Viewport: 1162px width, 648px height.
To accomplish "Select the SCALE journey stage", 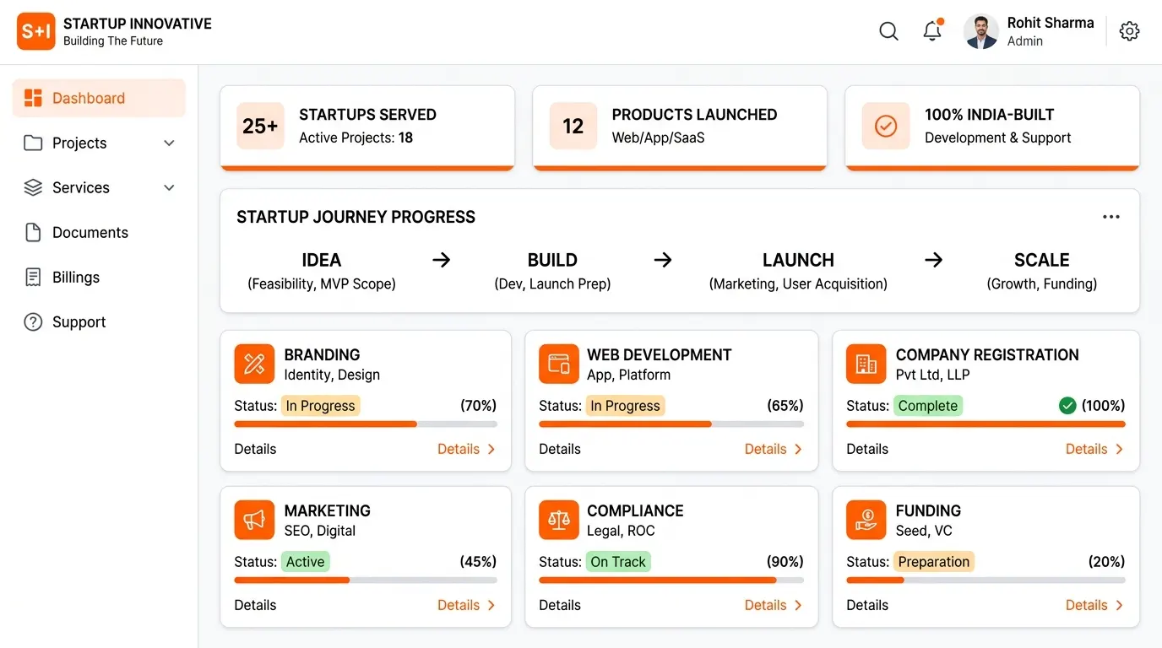I will [1042, 271].
